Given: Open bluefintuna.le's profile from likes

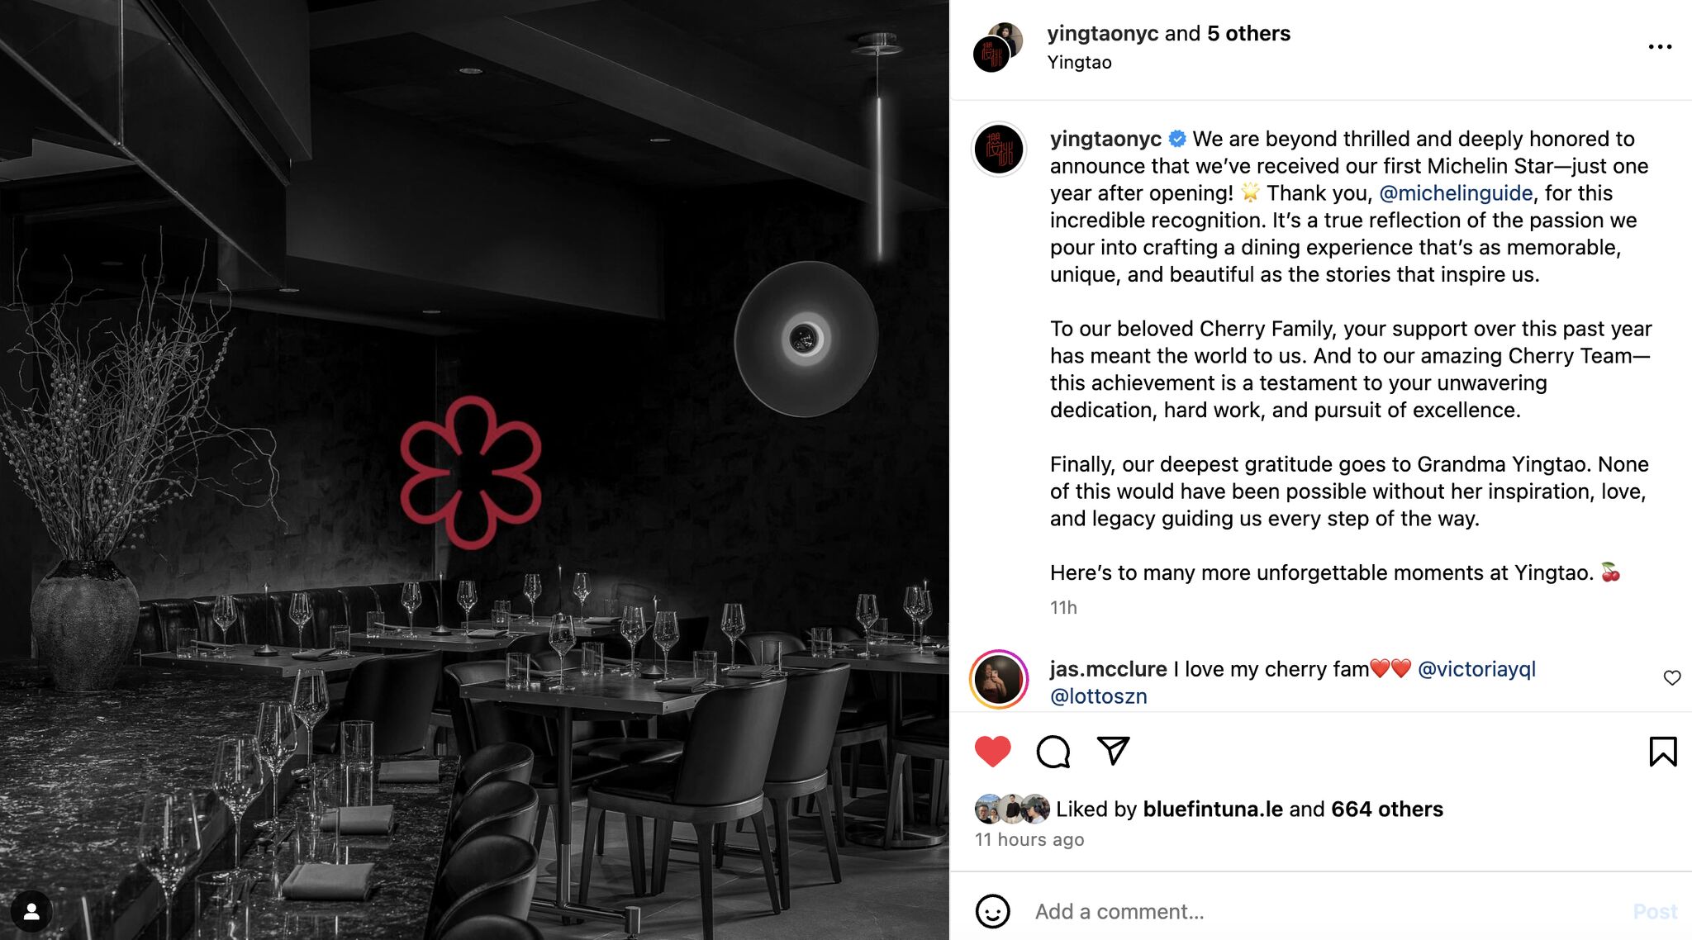Looking at the screenshot, I should tap(1213, 809).
